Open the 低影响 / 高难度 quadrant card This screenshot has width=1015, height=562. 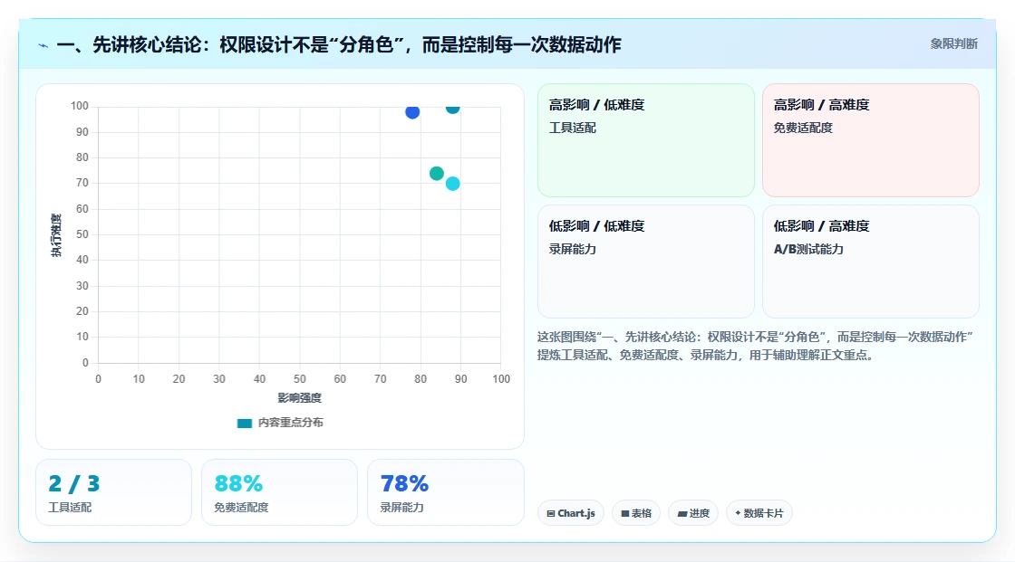871,262
